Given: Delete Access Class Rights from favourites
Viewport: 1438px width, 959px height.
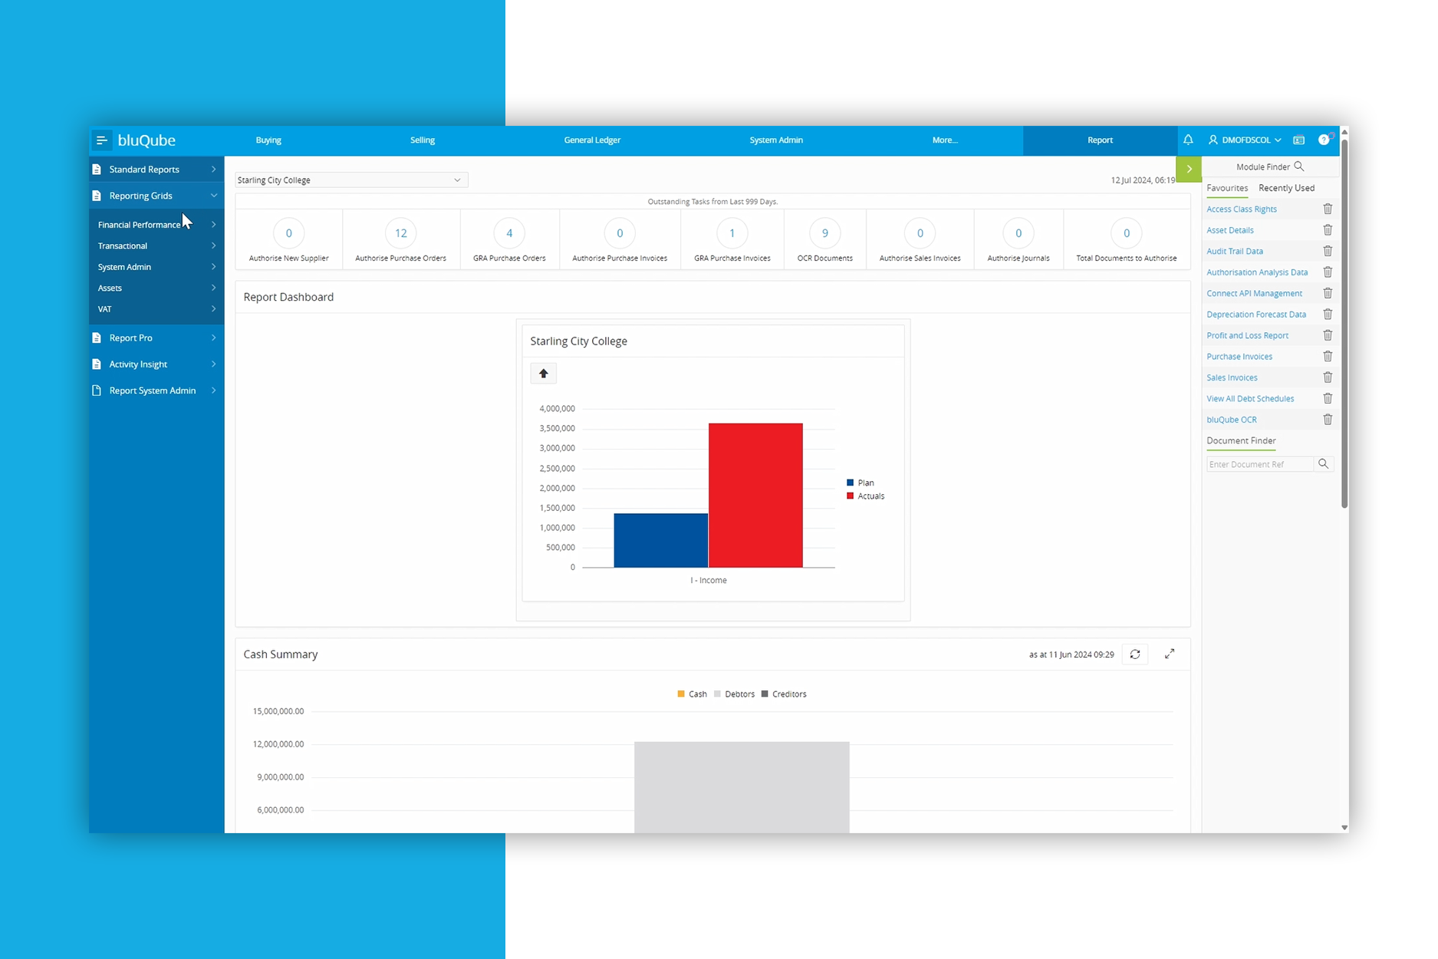Looking at the screenshot, I should pyautogui.click(x=1328, y=209).
